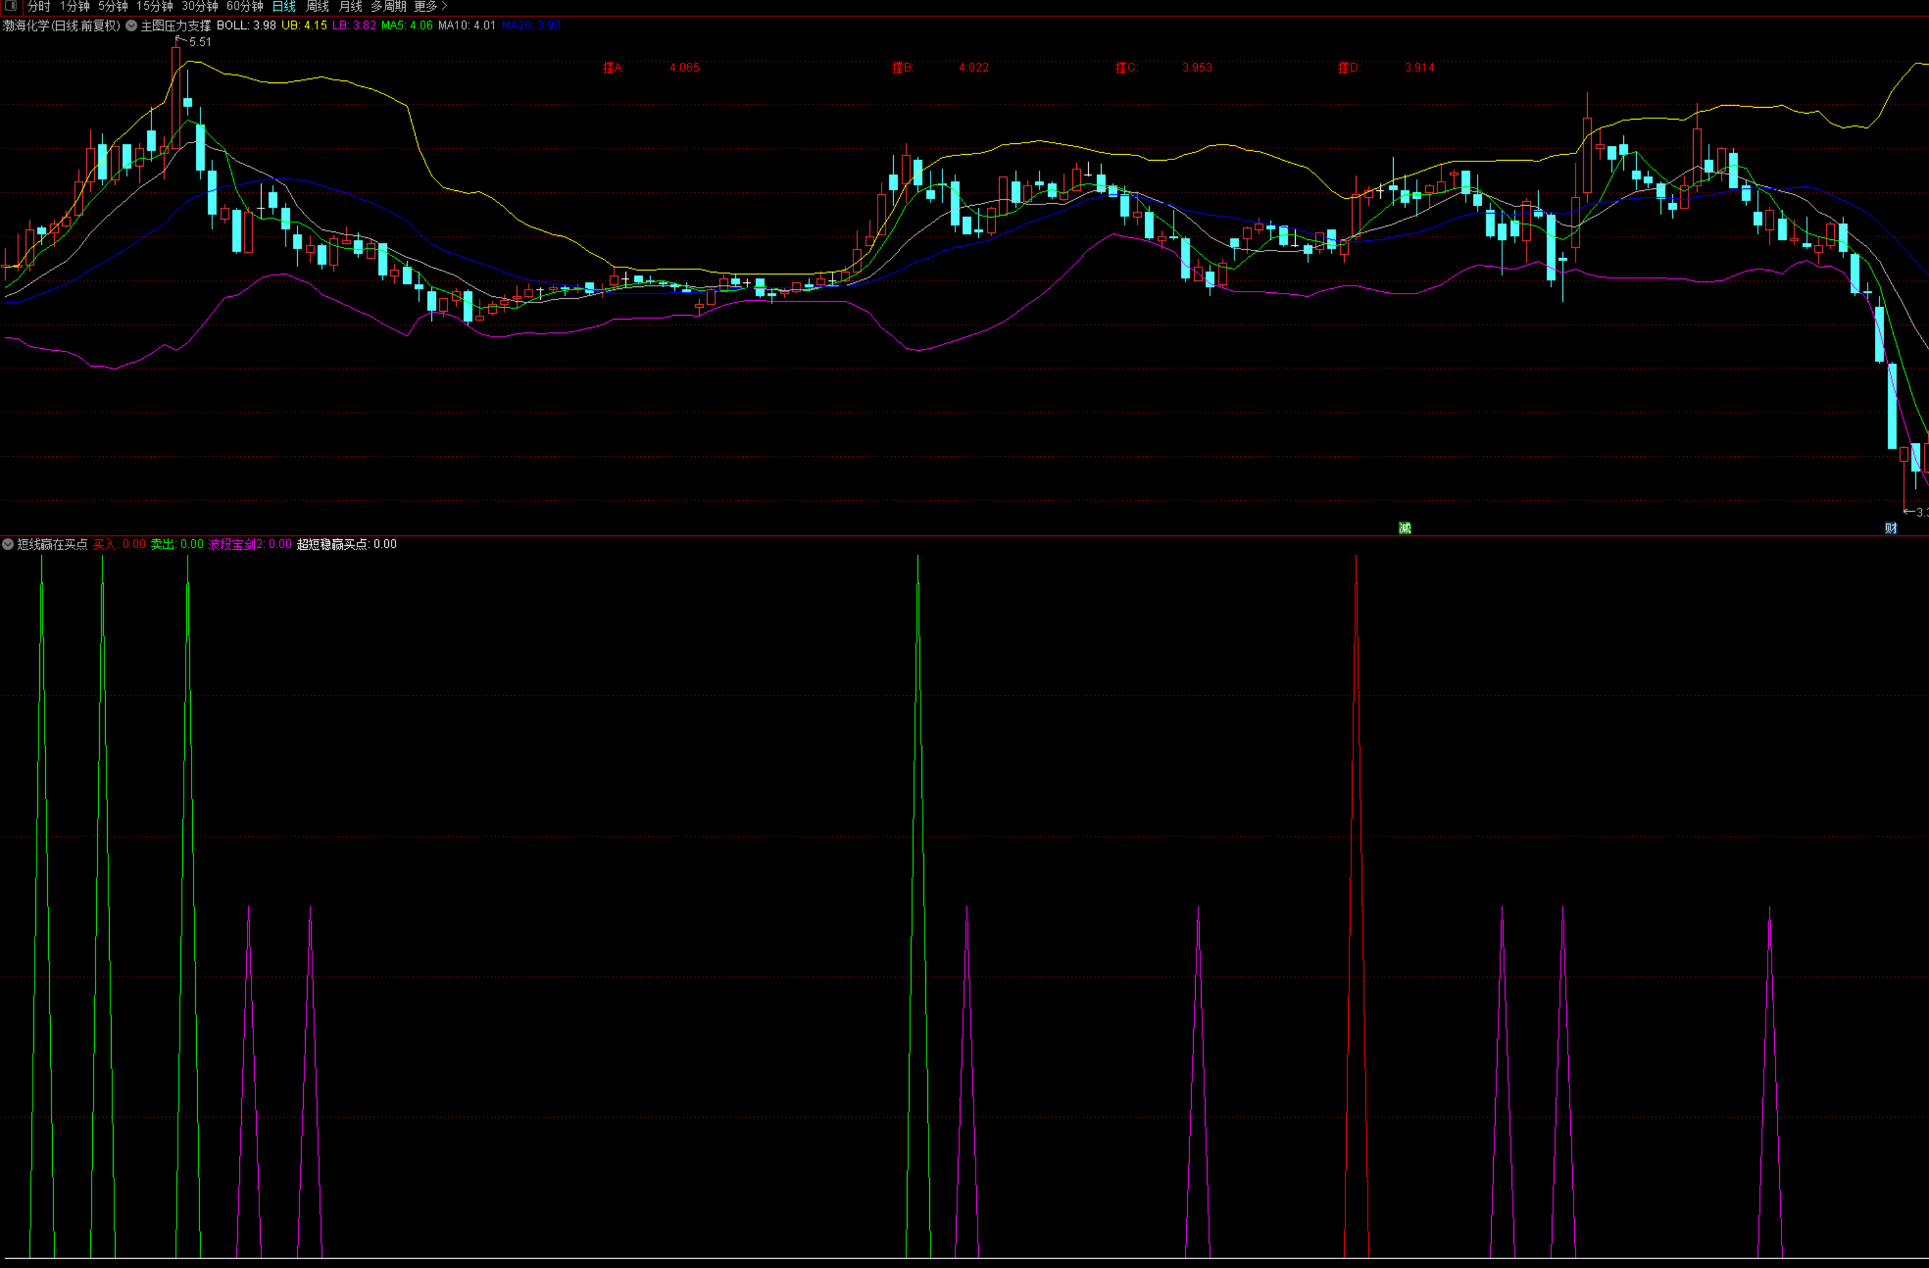This screenshot has height=1268, width=1929.
Task: Click the green MA5: 4.06 label
Action: [407, 26]
